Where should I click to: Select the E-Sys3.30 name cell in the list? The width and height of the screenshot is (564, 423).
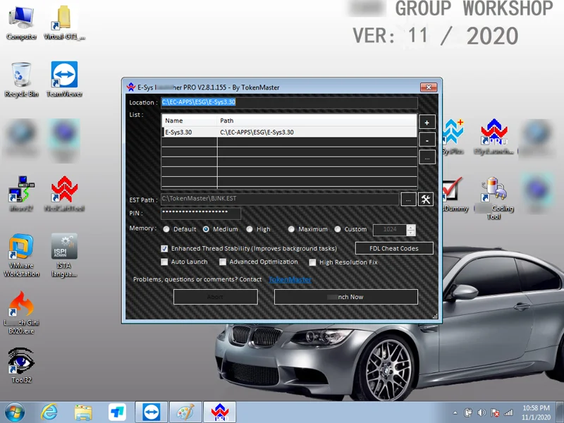click(x=189, y=132)
